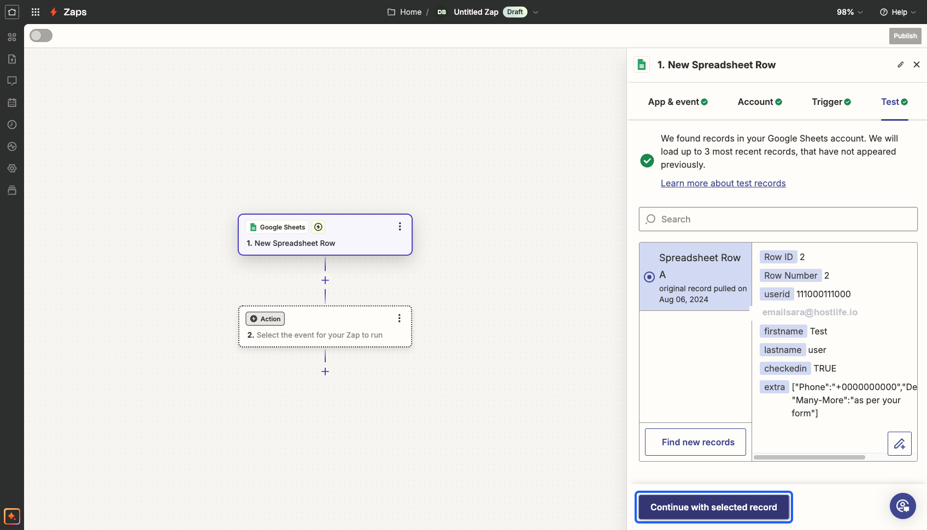Viewport: 927px width, 530px height.
Task: Click the userid field label
Action: (777, 294)
